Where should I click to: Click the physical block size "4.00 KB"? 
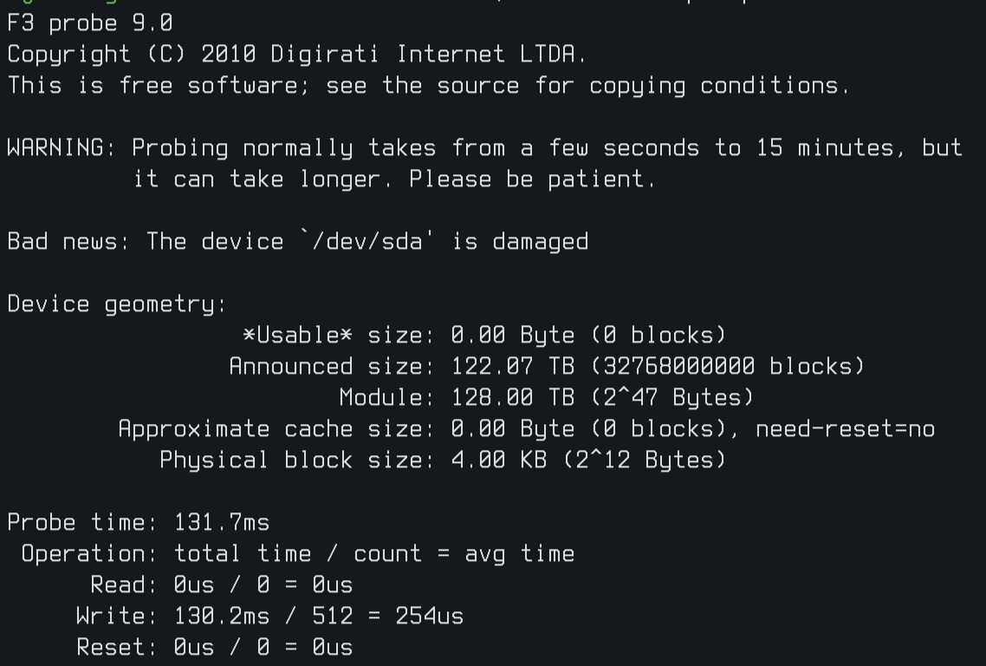[499, 460]
